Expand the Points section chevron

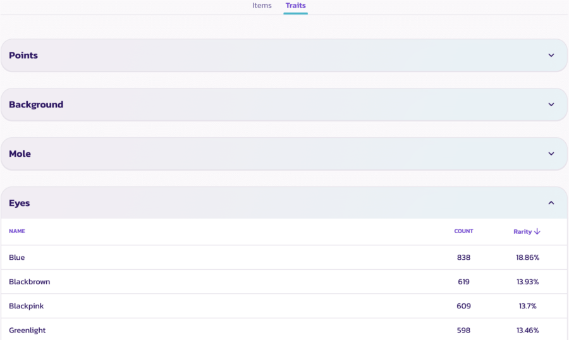pos(551,56)
